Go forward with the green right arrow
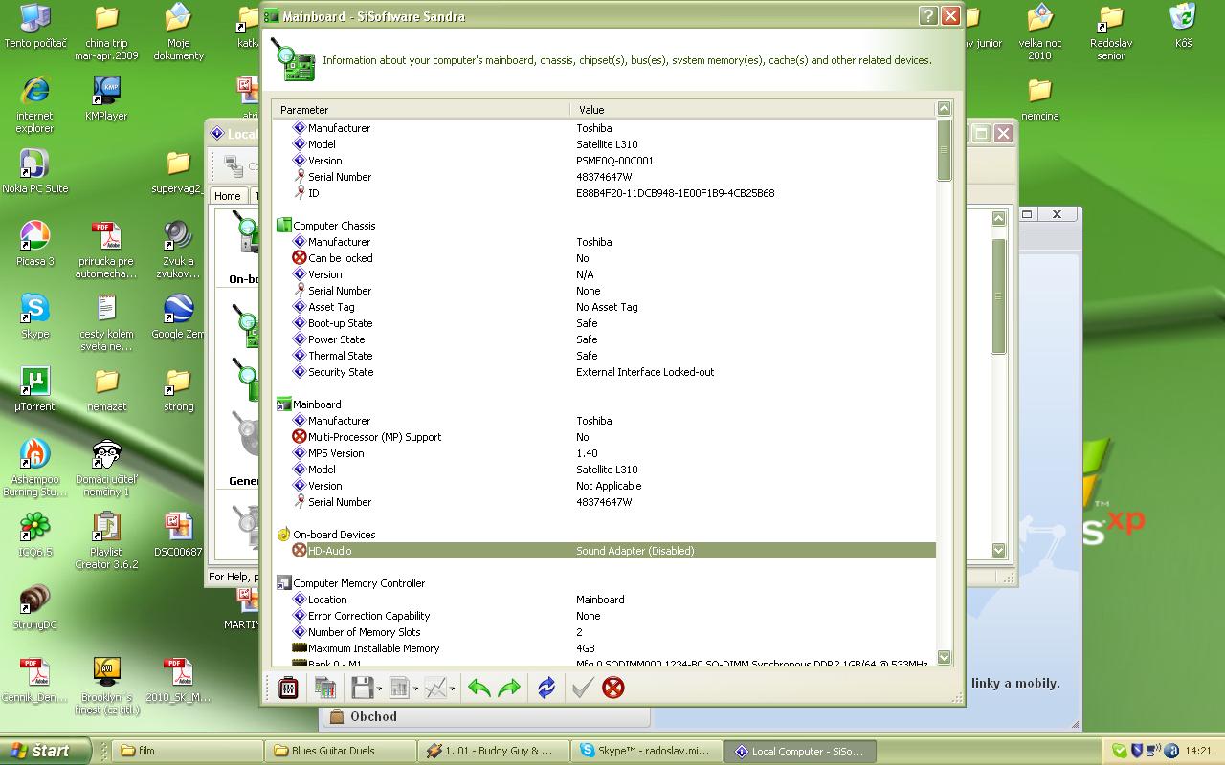 pyautogui.click(x=509, y=688)
